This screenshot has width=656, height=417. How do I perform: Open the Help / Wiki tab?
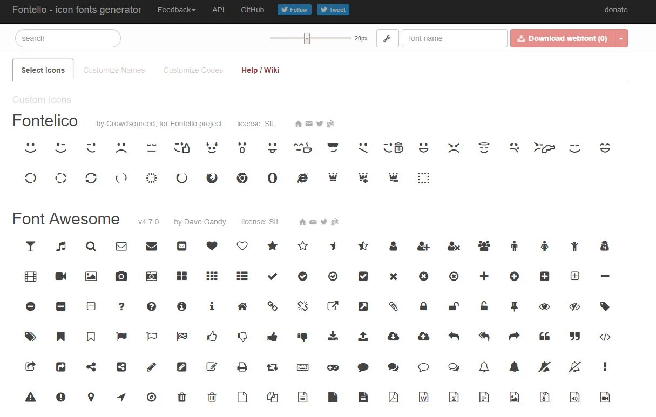(x=260, y=70)
